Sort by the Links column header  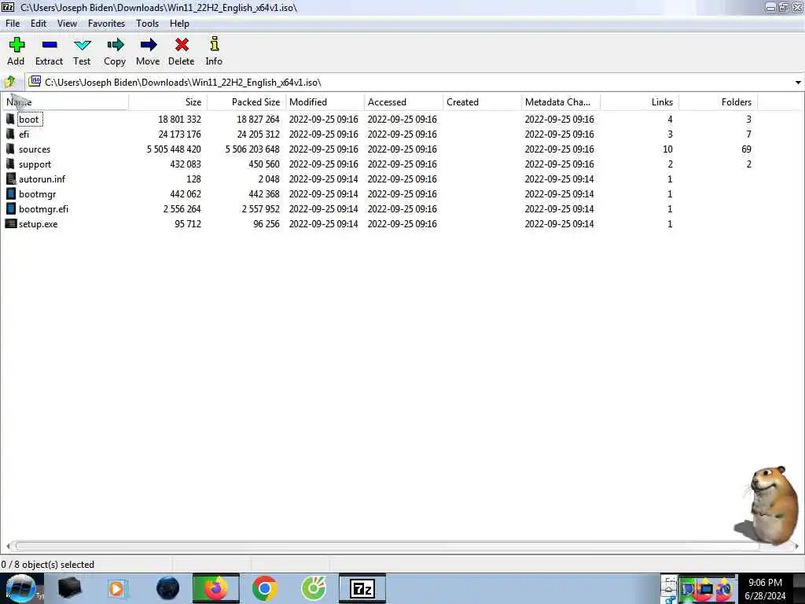point(640,102)
